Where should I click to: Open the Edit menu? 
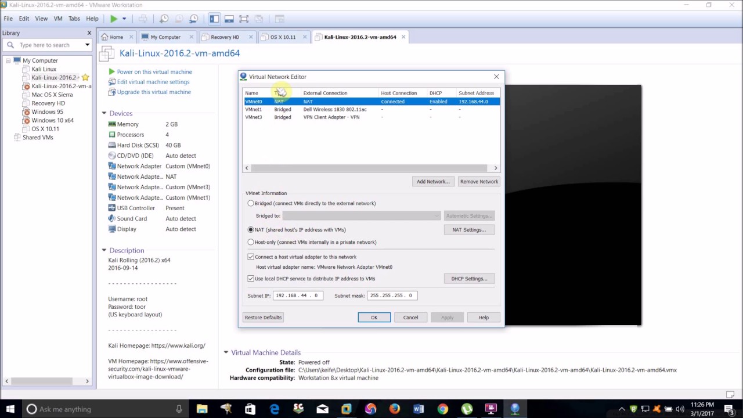24,19
